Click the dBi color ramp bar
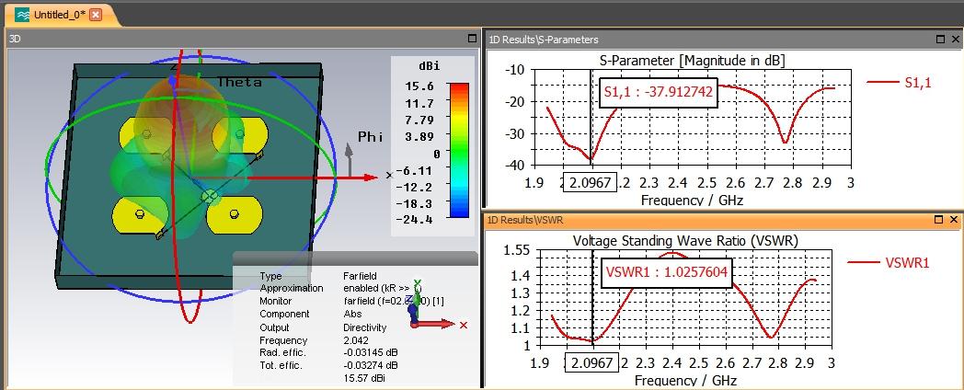The height and width of the screenshot is (390, 964). (459, 150)
